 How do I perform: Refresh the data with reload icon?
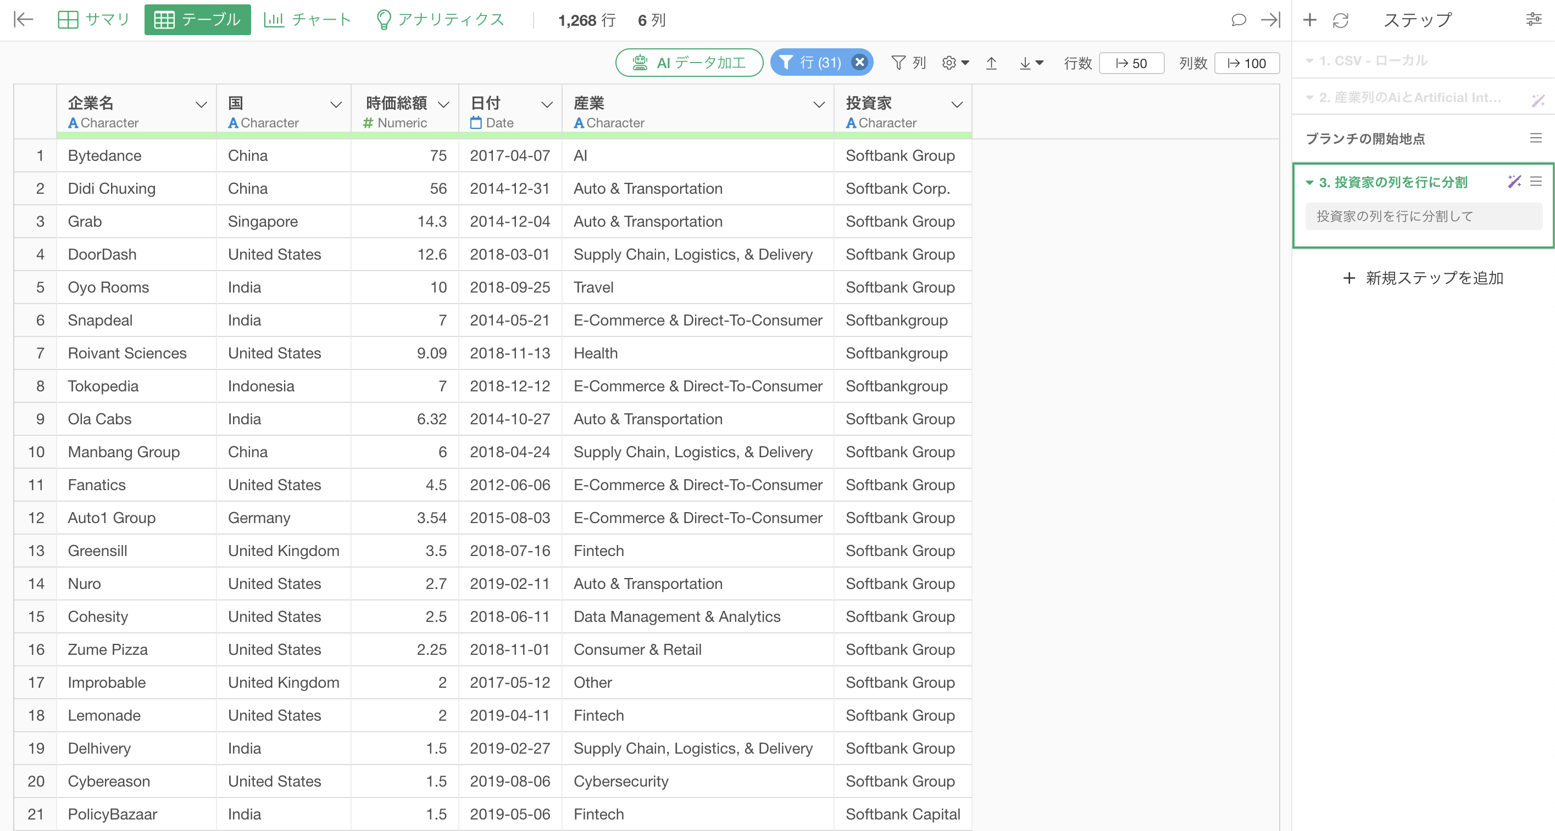[x=1340, y=20]
